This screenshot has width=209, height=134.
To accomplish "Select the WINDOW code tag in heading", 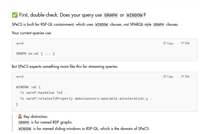I will pyautogui.click(x=135, y=15).
